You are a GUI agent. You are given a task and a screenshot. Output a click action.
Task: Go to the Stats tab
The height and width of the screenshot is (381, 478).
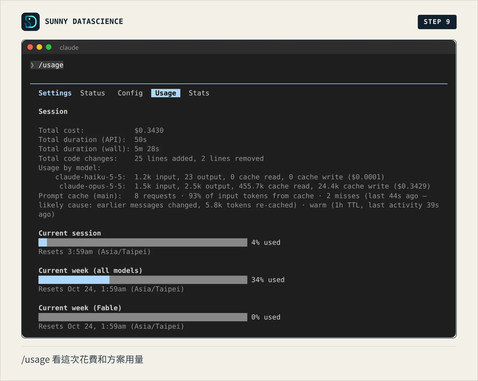[199, 93]
